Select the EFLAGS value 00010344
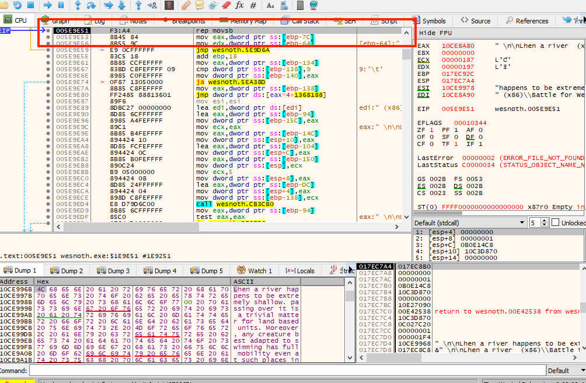The height and width of the screenshot is (383, 586). tap(470, 123)
